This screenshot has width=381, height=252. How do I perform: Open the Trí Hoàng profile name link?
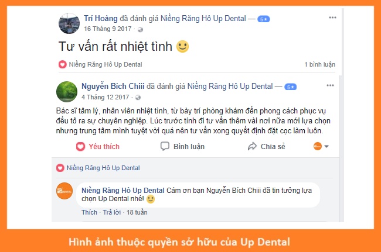101,18
